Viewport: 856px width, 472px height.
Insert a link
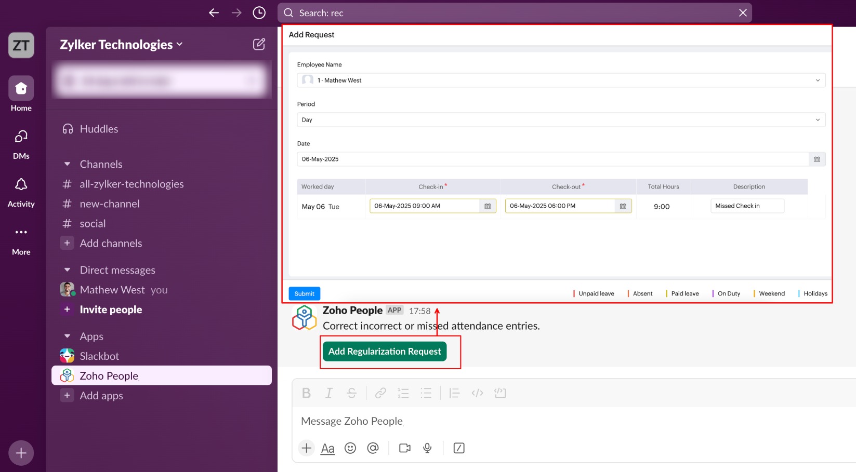(380, 393)
